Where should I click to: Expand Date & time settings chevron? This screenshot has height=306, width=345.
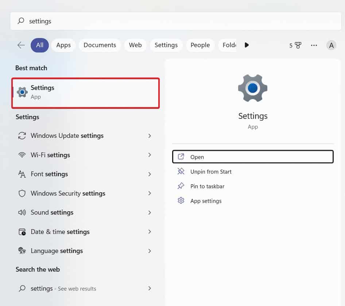[150, 232]
